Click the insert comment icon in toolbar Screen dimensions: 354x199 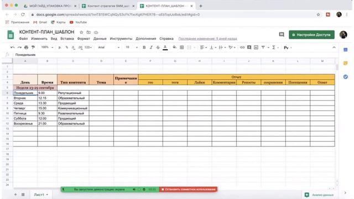click(249, 48)
